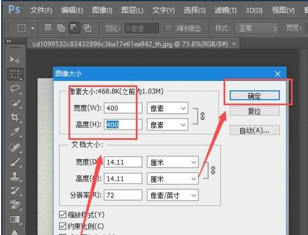Select the Clone Stamp tool
The image size is (308, 235).
click(15, 176)
